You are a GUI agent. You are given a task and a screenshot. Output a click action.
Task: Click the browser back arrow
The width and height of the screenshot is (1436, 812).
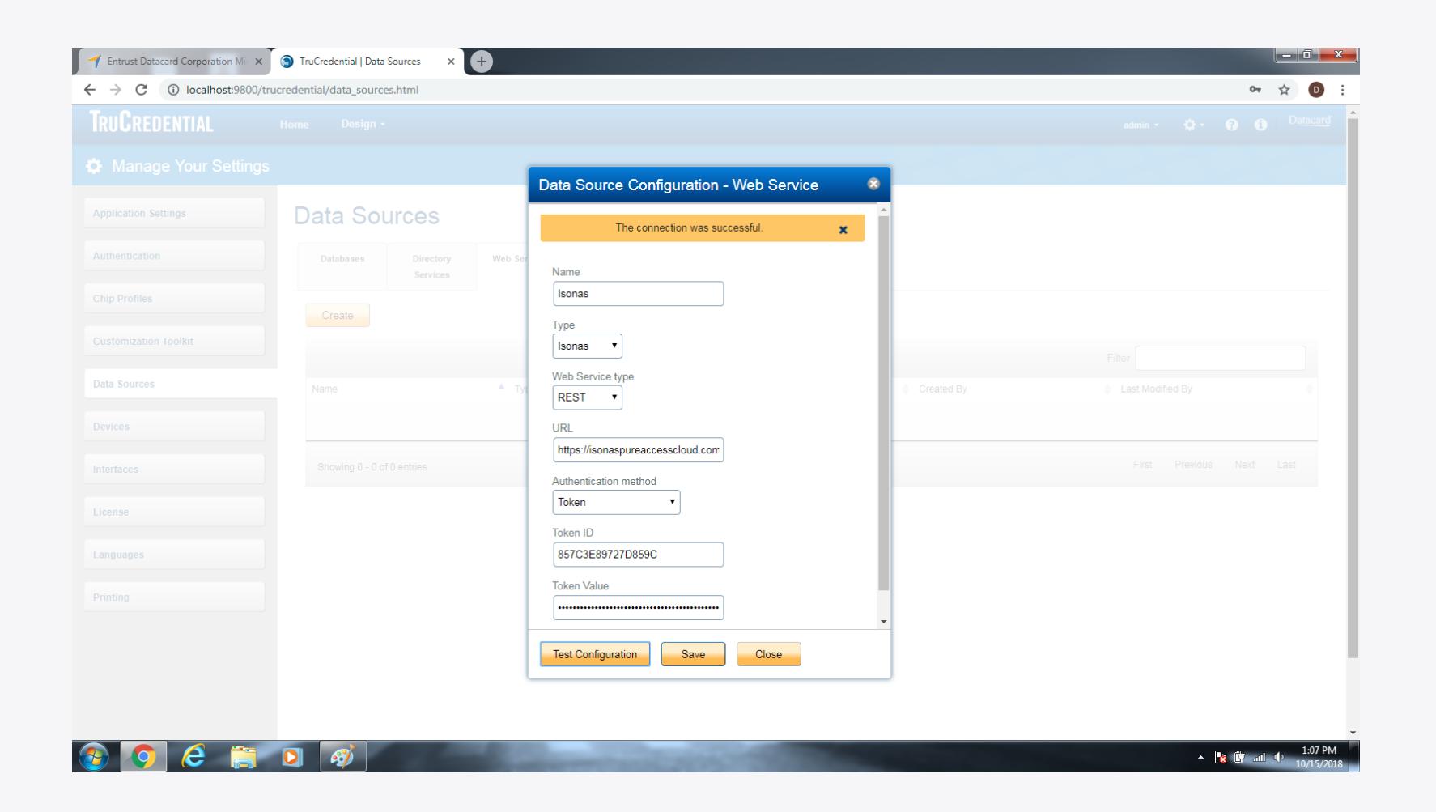coord(91,90)
